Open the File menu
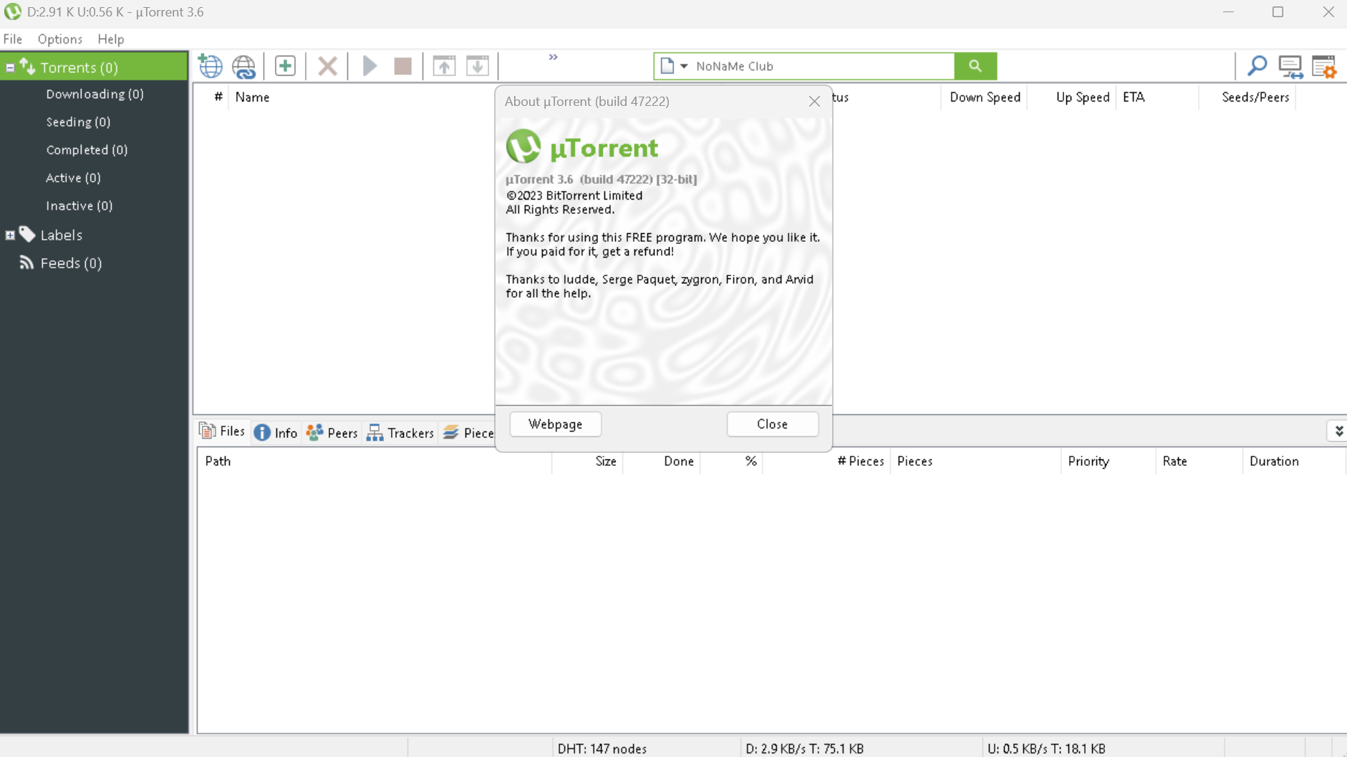Screen dimensions: 1347x757 [x=13, y=39]
